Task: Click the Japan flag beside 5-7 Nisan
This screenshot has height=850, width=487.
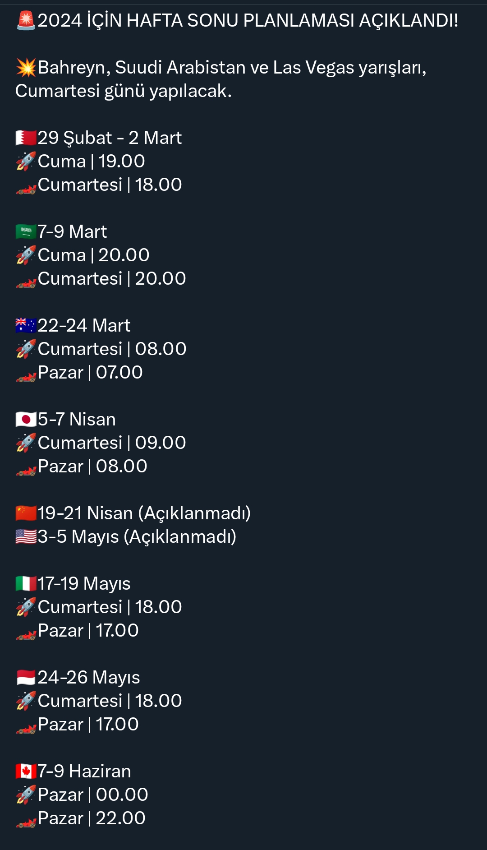Action: (26, 420)
